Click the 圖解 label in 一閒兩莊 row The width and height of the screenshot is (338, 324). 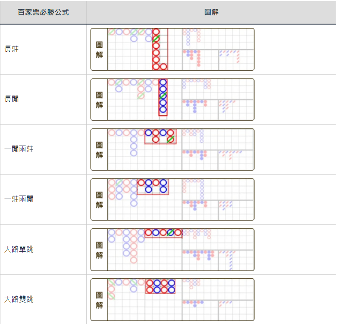coord(99,150)
